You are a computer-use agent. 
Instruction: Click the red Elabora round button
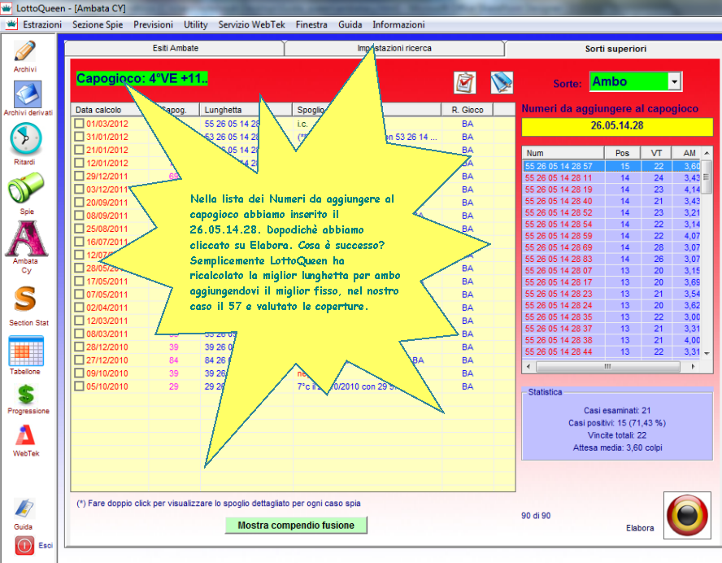pyautogui.click(x=687, y=515)
